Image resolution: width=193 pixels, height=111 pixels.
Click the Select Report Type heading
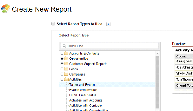click(x=74, y=35)
